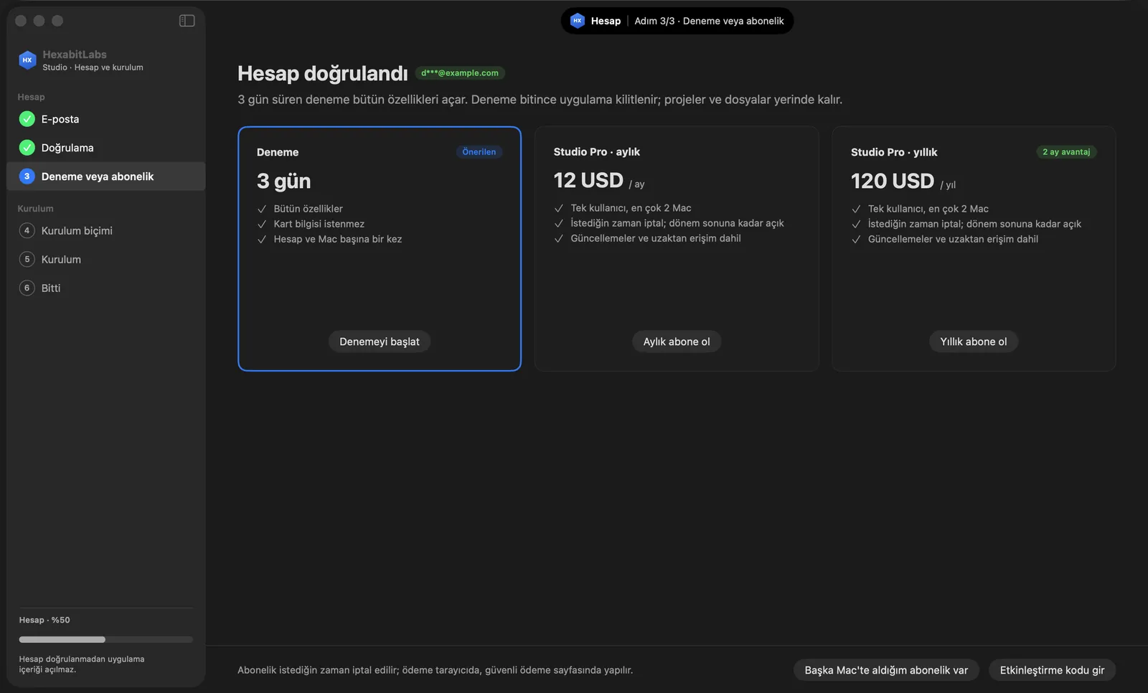Open the E-posta step

click(106, 119)
